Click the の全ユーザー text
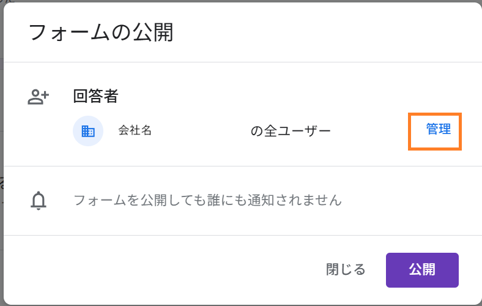Viewport: 482px width, 306px height. (x=291, y=131)
